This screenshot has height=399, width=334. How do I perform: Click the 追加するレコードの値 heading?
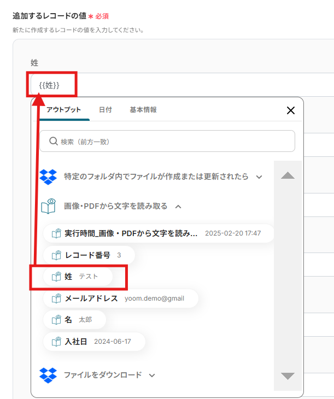pyautogui.click(x=49, y=16)
